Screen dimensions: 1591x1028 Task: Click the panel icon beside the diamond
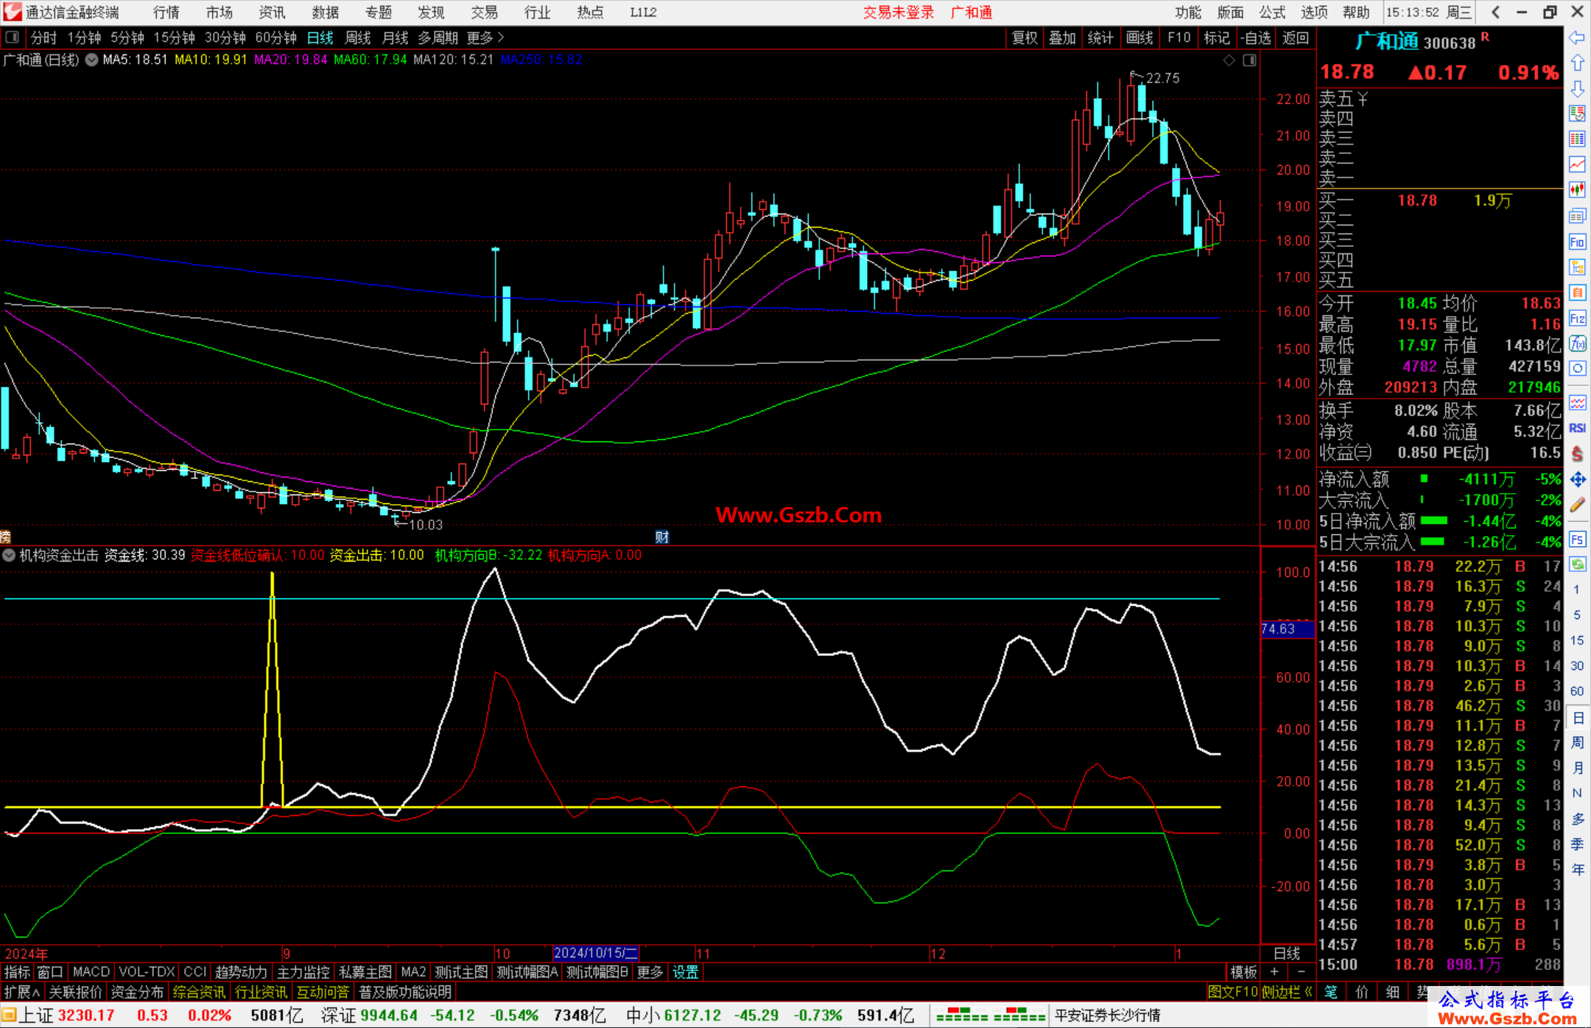click(1249, 60)
